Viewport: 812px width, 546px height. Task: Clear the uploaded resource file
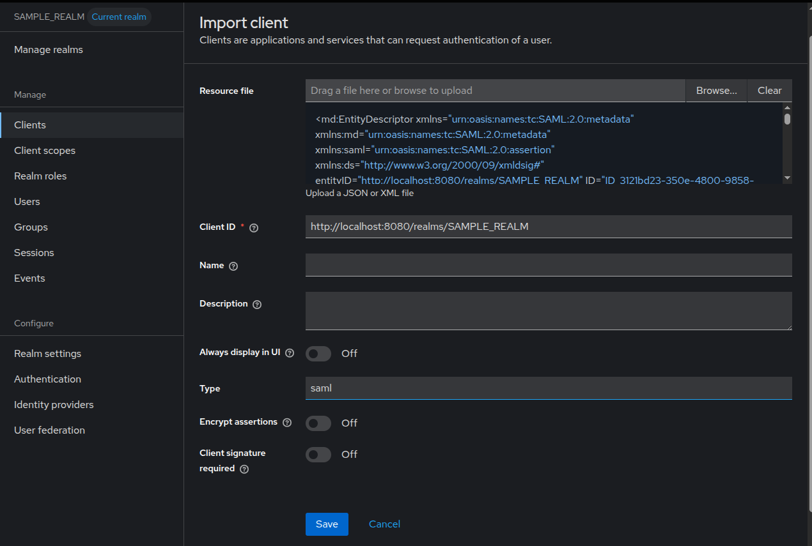769,91
